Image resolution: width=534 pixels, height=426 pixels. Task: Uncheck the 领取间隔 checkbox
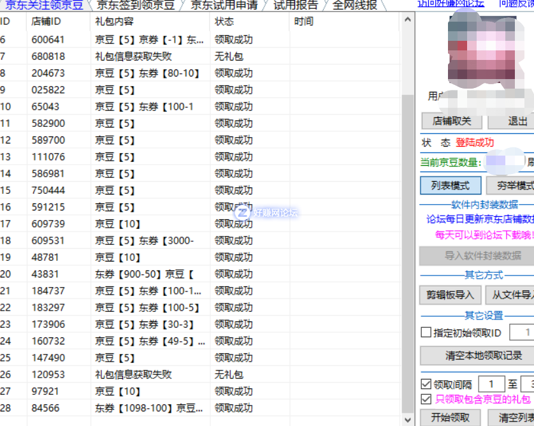426,384
